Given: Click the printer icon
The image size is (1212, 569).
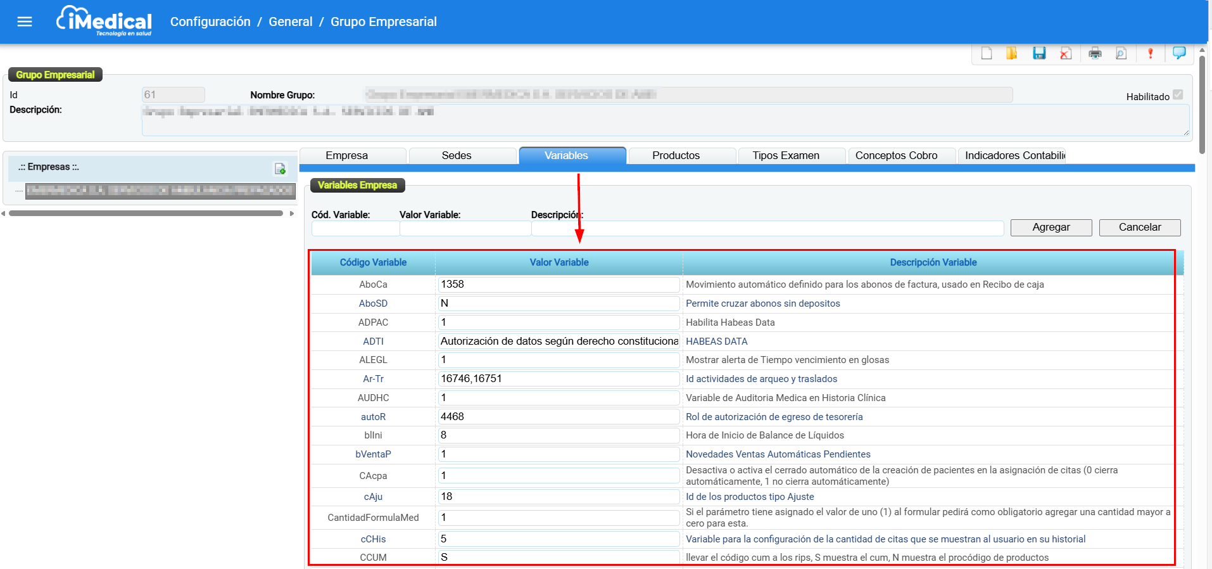Looking at the screenshot, I should coord(1095,53).
